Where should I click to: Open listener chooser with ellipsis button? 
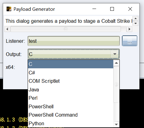(130, 41)
